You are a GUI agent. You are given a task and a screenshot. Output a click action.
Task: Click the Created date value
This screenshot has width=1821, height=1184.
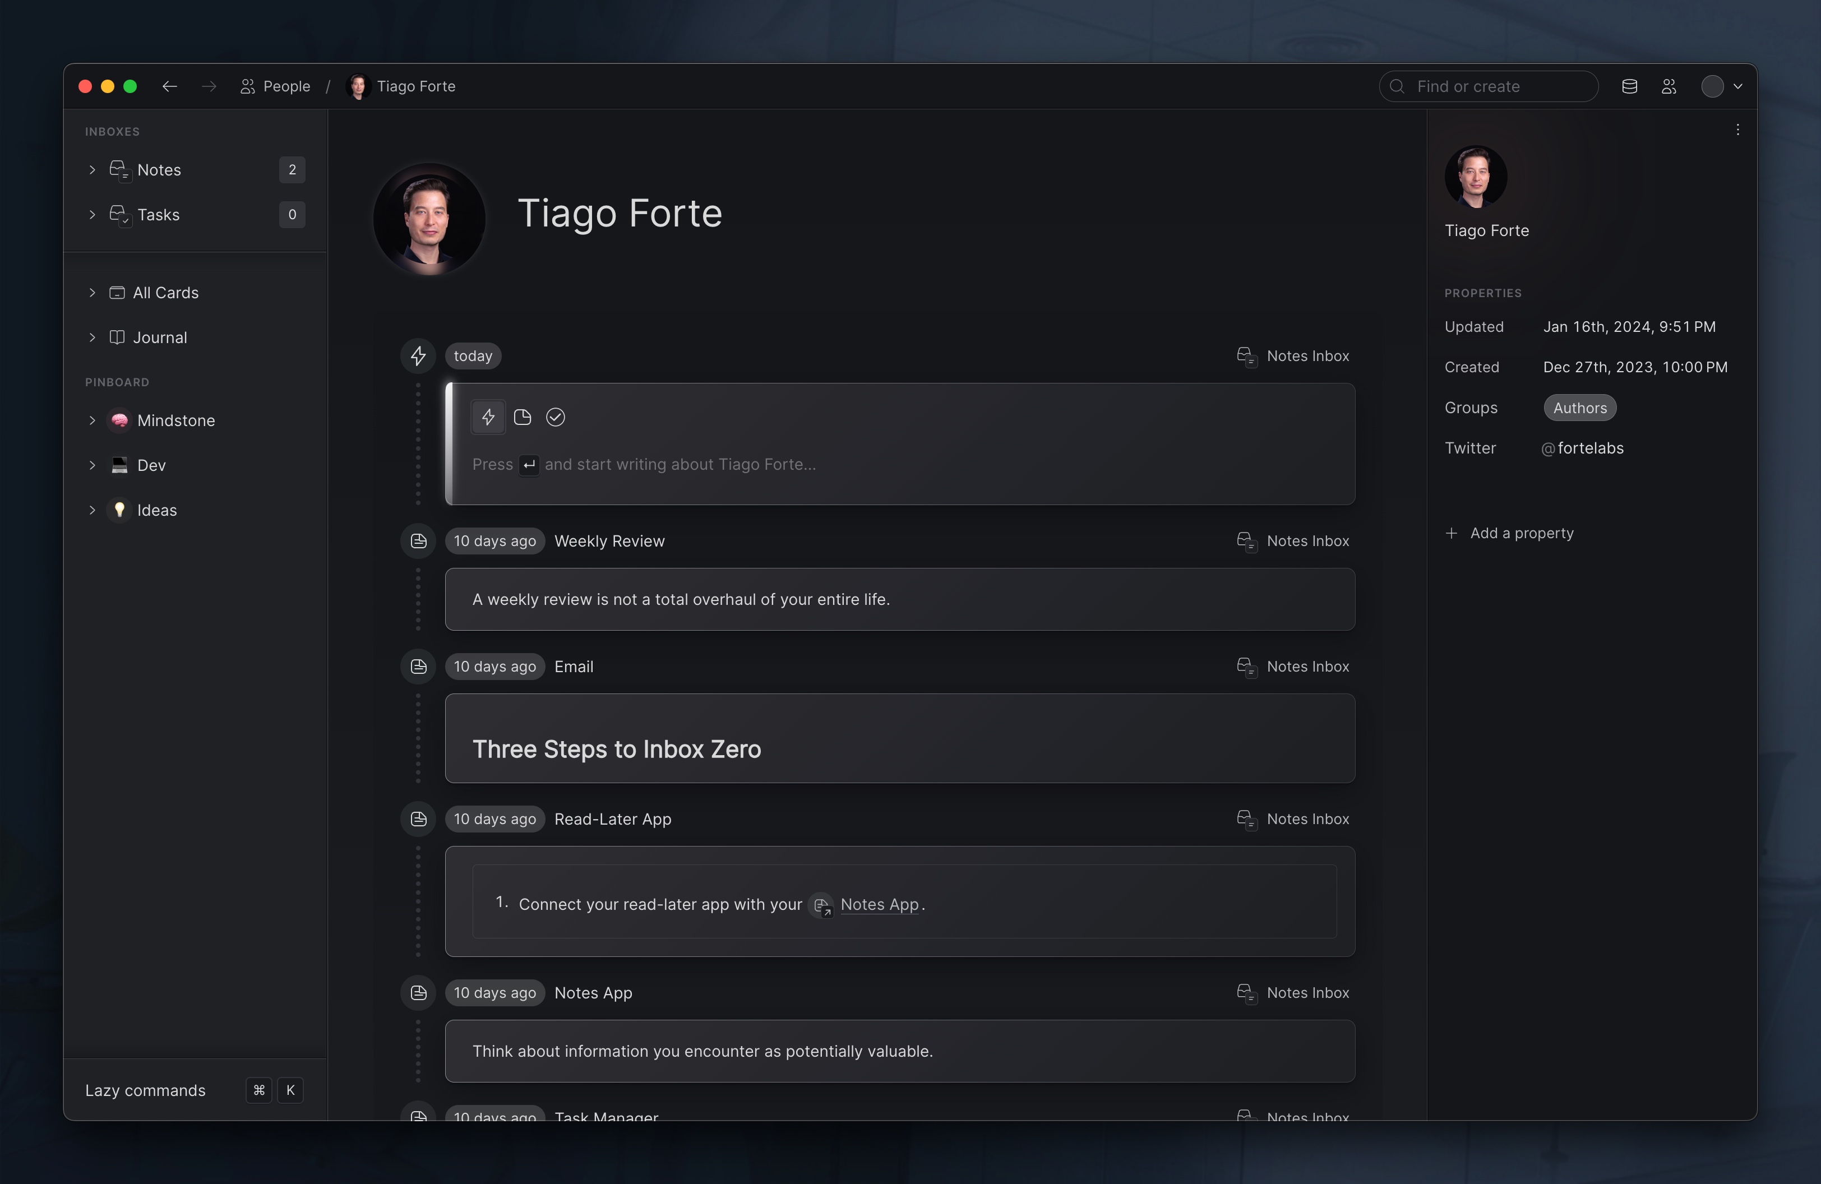[1635, 367]
